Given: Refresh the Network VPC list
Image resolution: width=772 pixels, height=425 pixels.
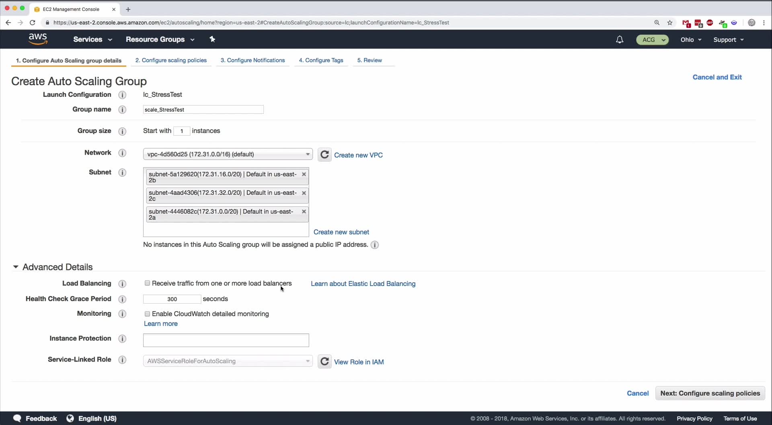Looking at the screenshot, I should click(324, 155).
